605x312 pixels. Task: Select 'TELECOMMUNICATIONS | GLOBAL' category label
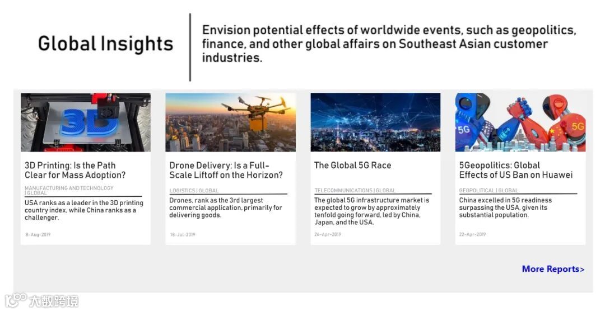[355, 190]
